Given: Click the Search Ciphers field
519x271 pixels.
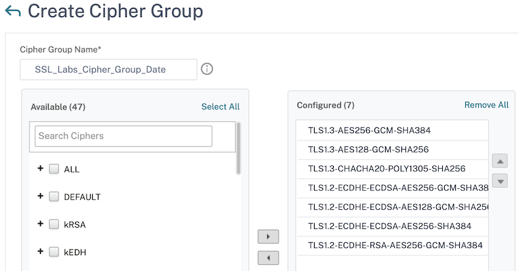Looking at the screenshot, I should coord(124,136).
